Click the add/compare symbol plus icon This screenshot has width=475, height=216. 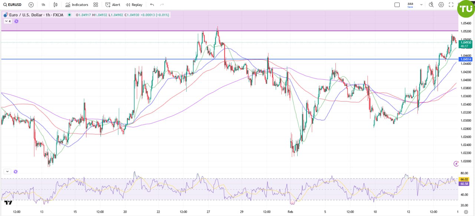tap(31, 5)
